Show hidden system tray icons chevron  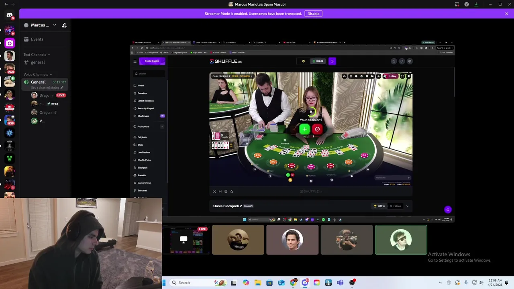tap(440, 283)
